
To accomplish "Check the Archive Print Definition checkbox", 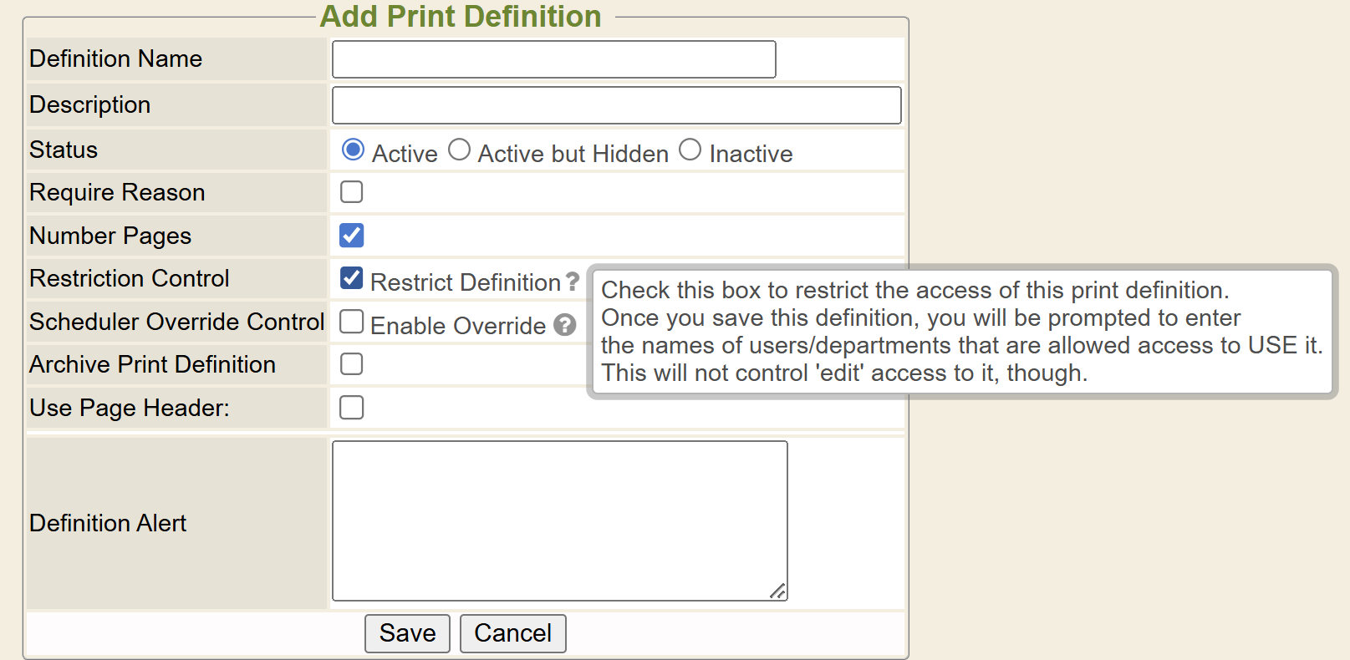I will [x=352, y=364].
